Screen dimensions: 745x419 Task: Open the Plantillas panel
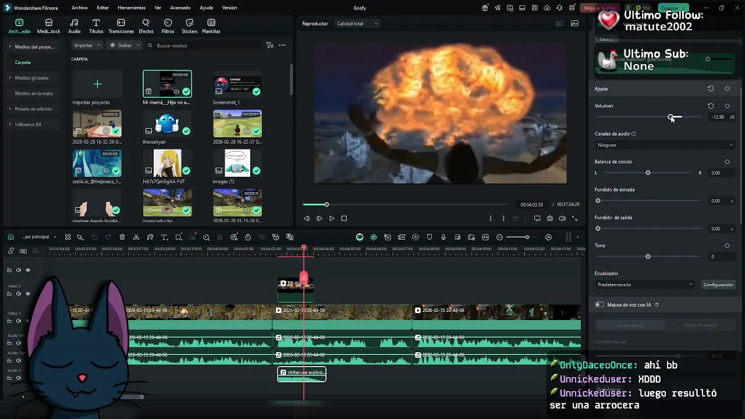(x=211, y=26)
